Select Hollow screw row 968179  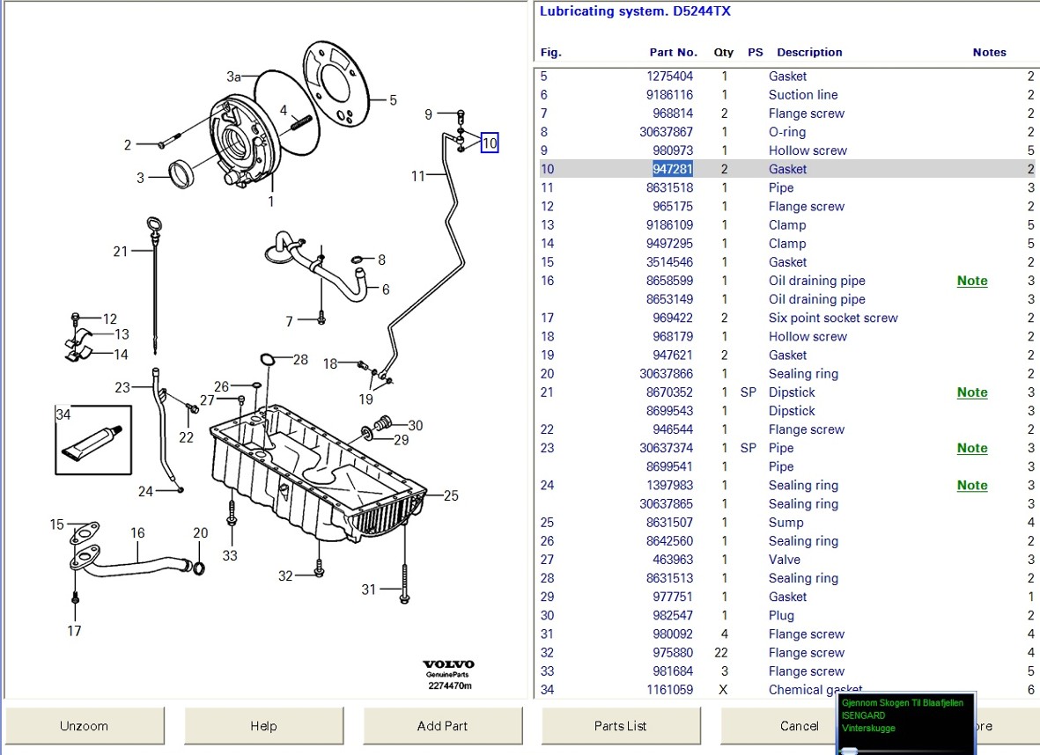pos(786,336)
